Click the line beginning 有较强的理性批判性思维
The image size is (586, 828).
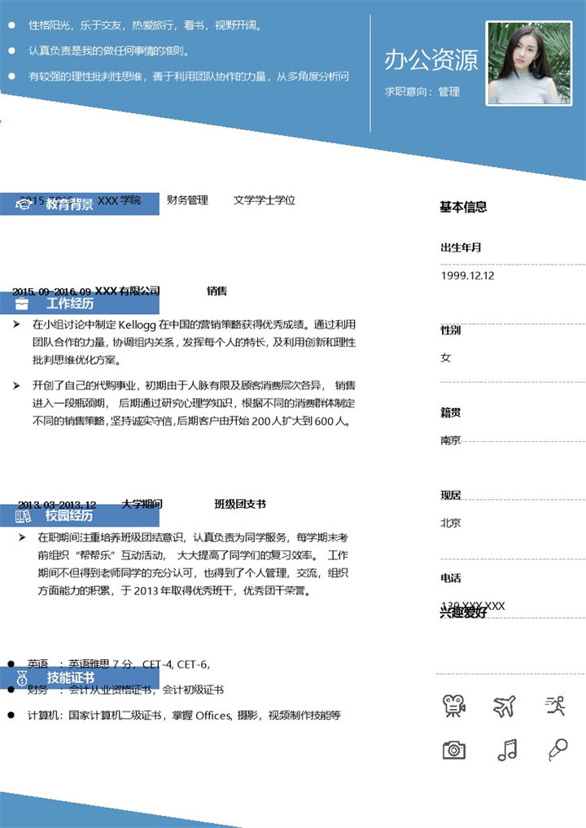click(x=189, y=77)
